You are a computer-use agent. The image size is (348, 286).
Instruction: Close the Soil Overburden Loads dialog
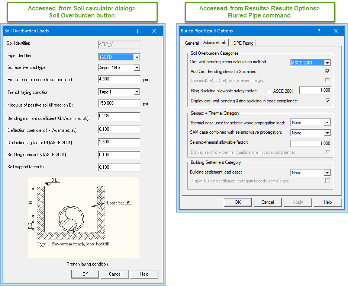tap(154, 31)
